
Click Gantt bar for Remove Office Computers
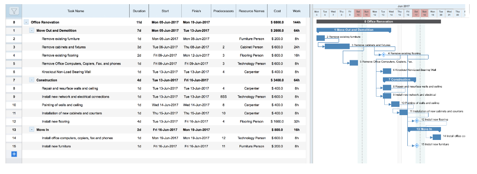pyautogui.click(x=354, y=63)
